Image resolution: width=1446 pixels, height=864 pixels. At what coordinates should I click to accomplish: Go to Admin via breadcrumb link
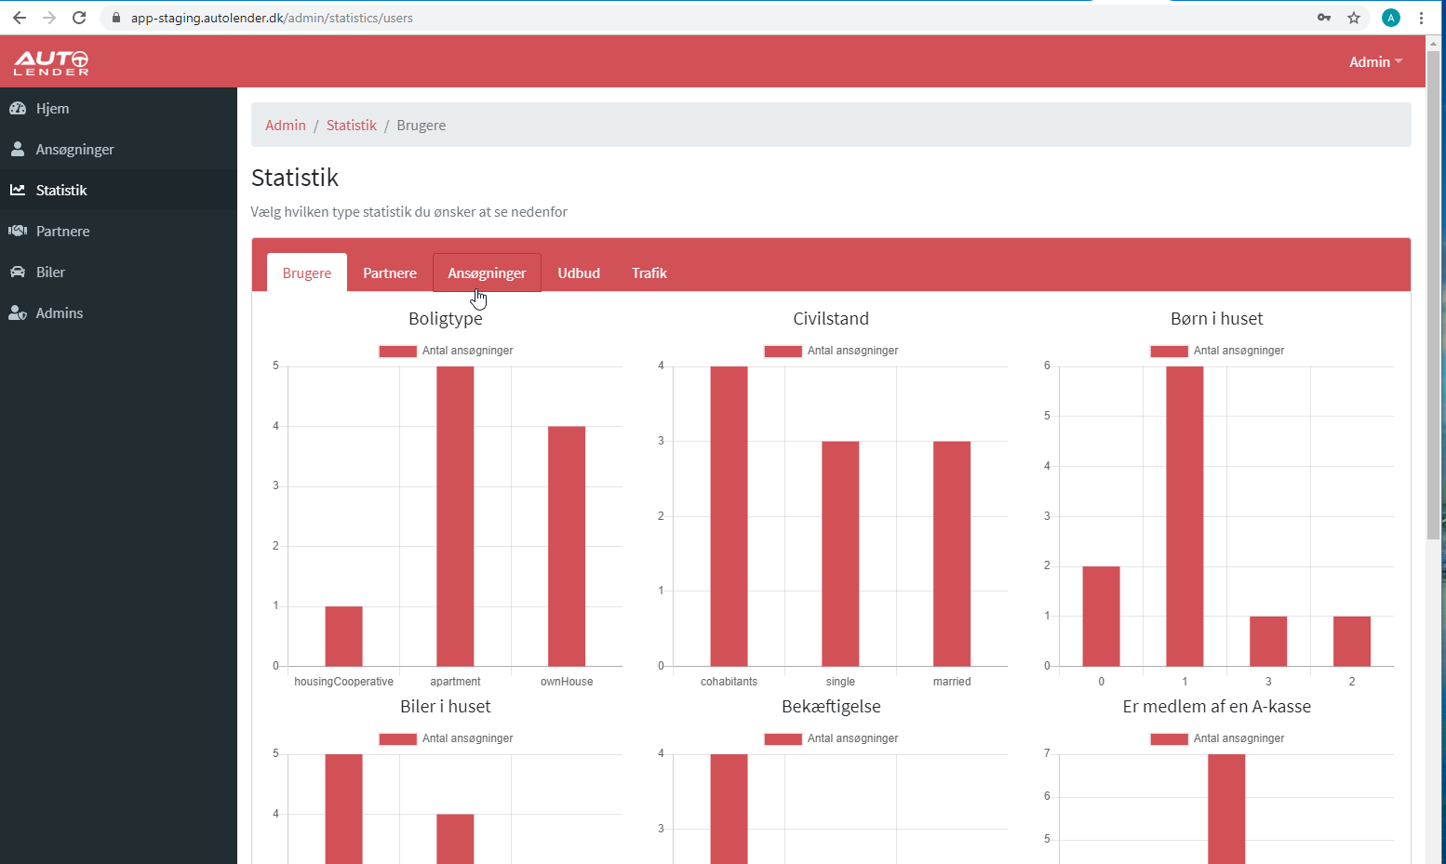tap(285, 126)
